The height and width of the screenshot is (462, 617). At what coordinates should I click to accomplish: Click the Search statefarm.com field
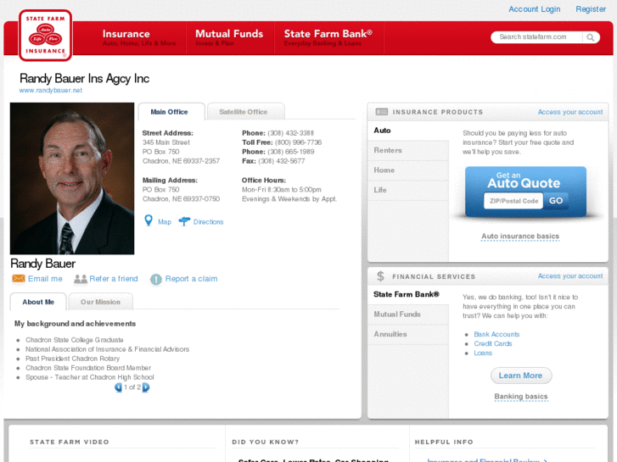click(537, 37)
